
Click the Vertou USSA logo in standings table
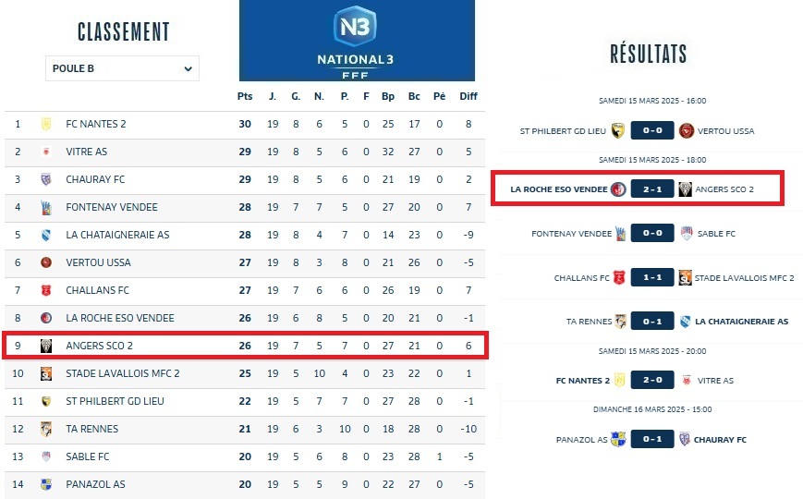(45, 262)
